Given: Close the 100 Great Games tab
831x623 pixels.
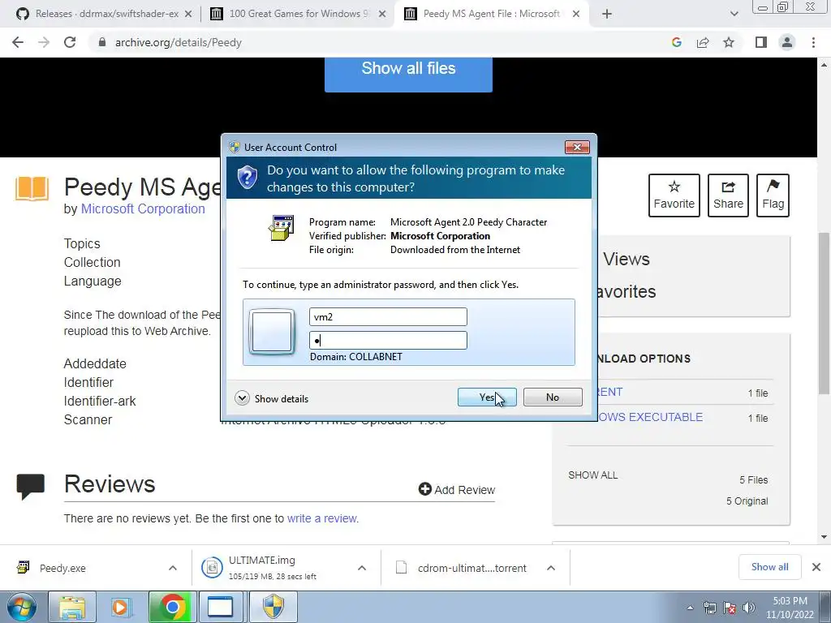Looking at the screenshot, I should [382, 14].
